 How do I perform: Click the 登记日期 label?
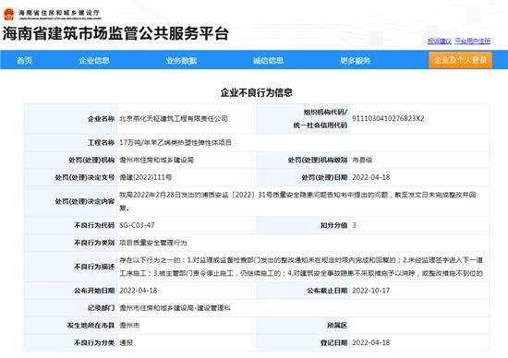(x=333, y=342)
